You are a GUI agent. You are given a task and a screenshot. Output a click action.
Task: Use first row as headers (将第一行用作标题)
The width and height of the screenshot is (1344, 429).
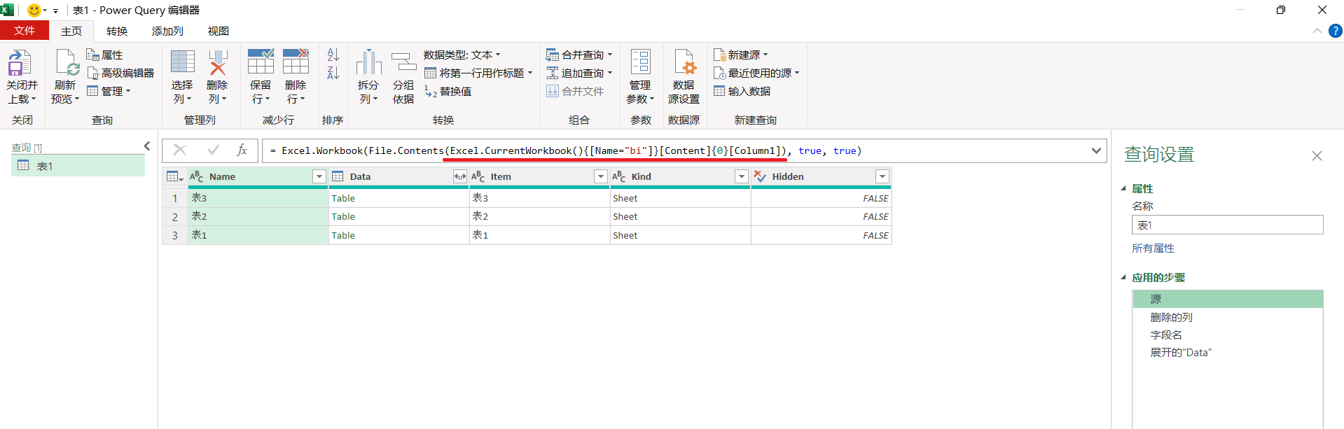pyautogui.click(x=478, y=73)
